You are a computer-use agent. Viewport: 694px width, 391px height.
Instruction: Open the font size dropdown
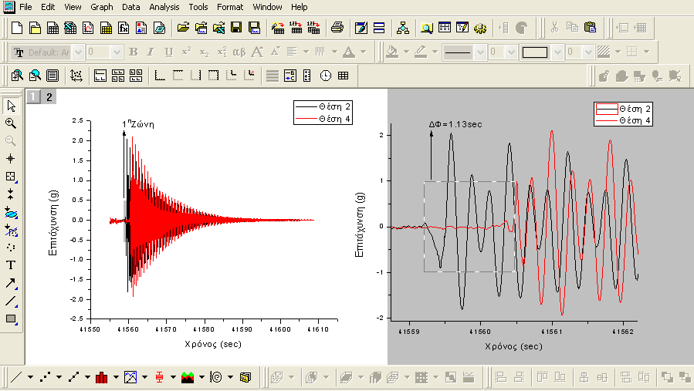(x=117, y=52)
